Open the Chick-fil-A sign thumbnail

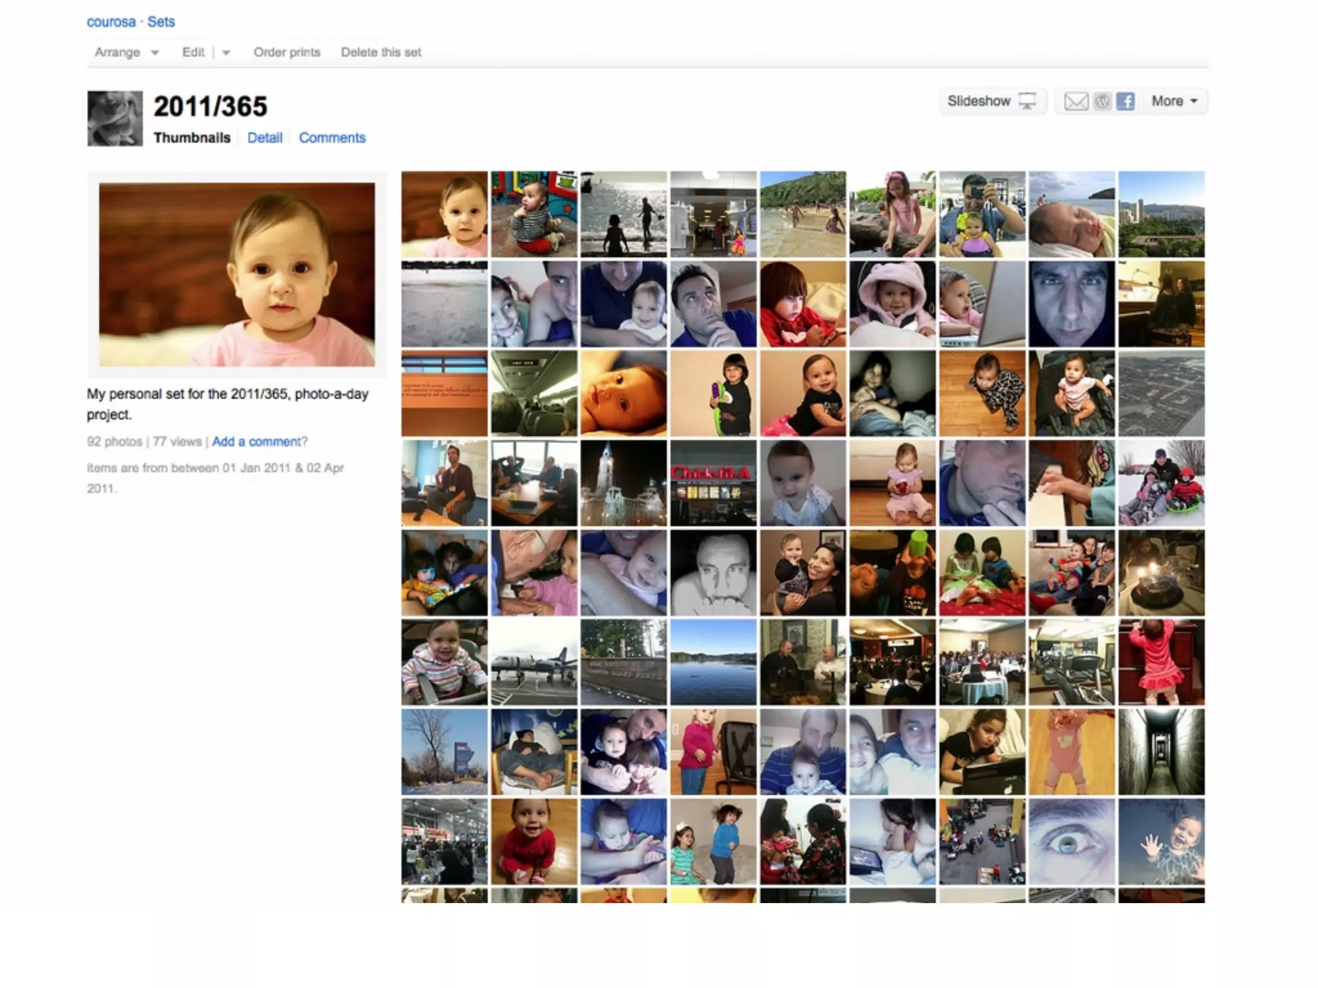(713, 483)
